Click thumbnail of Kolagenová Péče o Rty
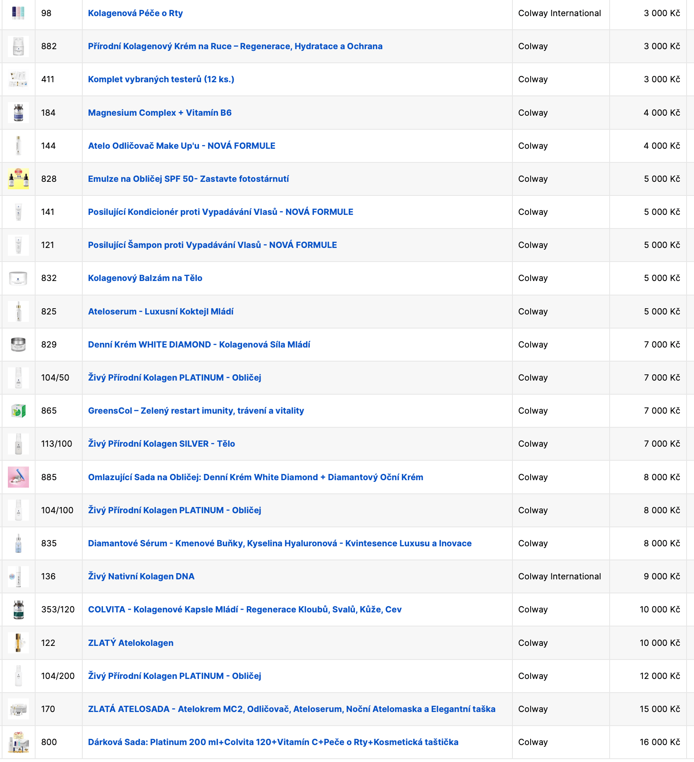 18,13
